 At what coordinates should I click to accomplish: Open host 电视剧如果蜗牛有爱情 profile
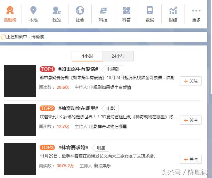110,87
